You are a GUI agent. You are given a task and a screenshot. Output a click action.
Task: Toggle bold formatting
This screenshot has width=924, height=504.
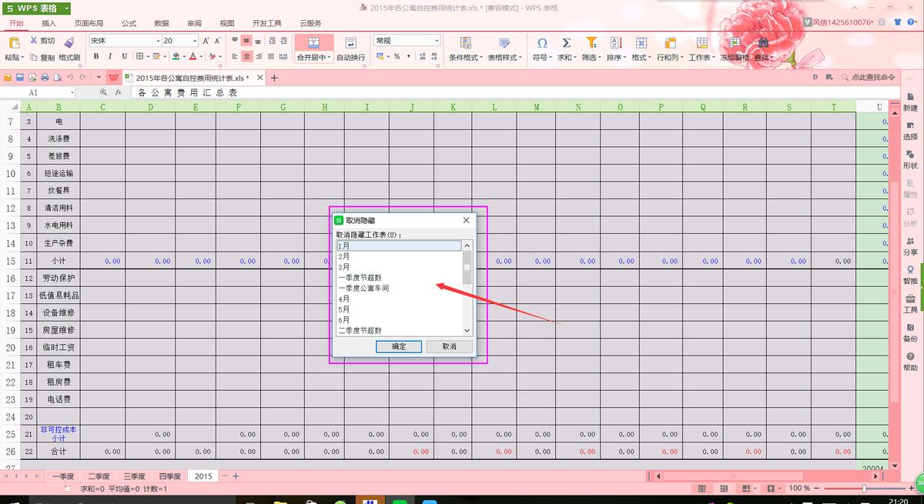96,56
